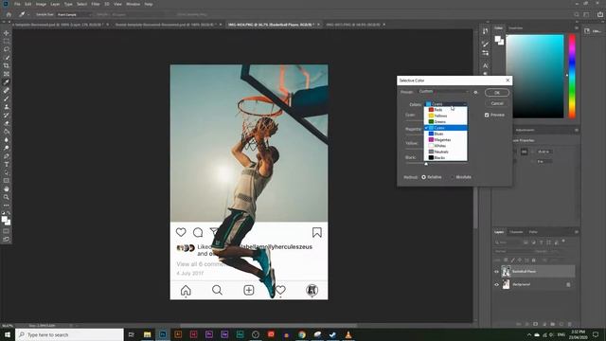Open the tool preset picker arrow
Viewport: 606px width, 341px height.
point(28,15)
